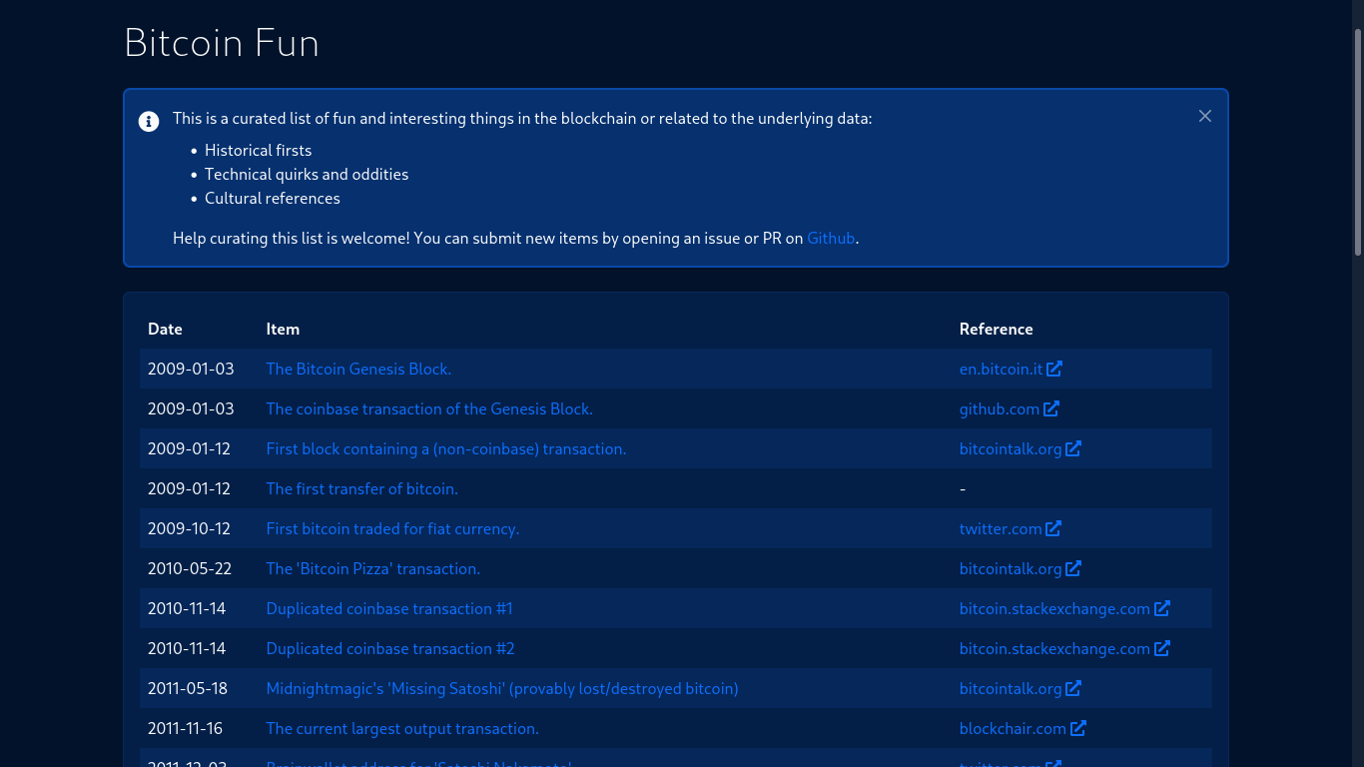Visit bitcointalk.org reference for 2009-01-12 row
This screenshot has width=1364, height=767.
point(1011,448)
